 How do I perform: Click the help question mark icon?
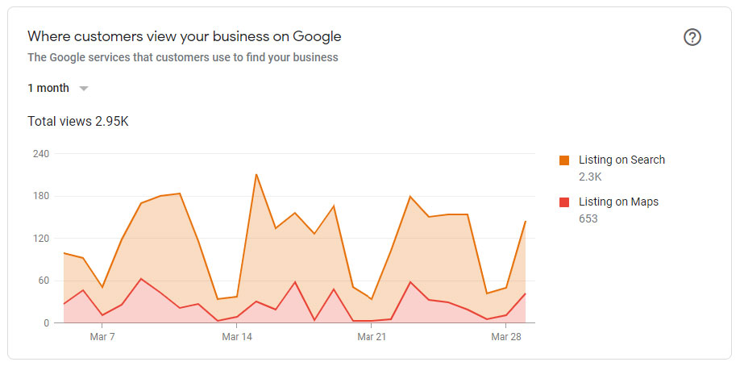692,37
